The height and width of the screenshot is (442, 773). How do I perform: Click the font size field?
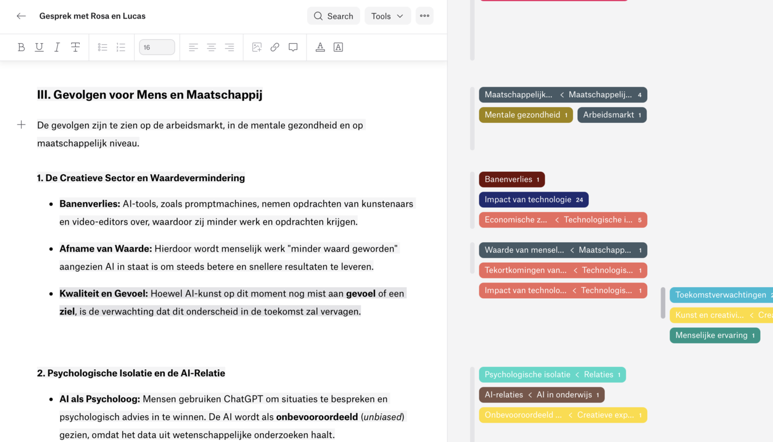point(157,47)
